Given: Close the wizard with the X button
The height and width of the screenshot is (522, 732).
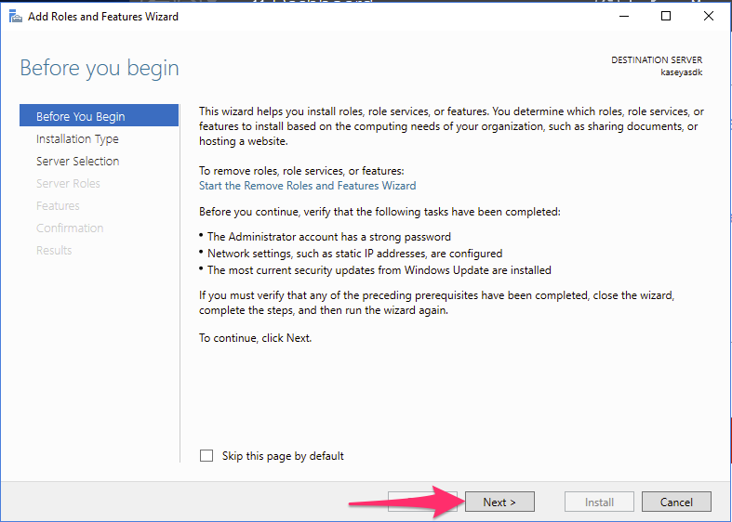Looking at the screenshot, I should pos(708,17).
